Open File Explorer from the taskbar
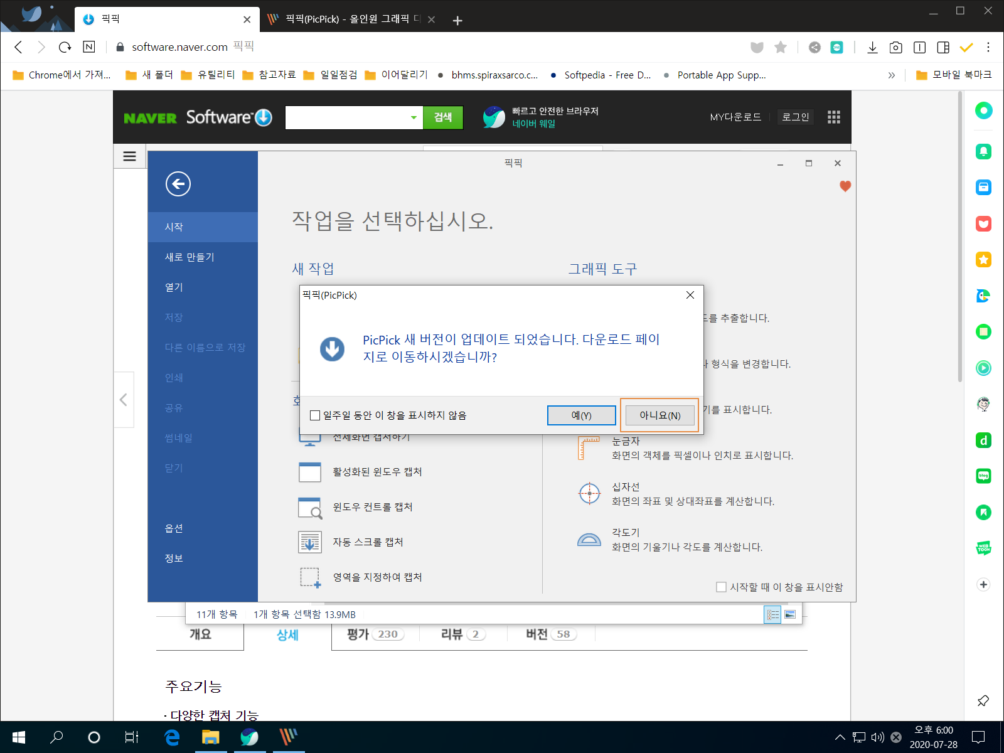Viewport: 1004px width, 753px height. point(210,737)
